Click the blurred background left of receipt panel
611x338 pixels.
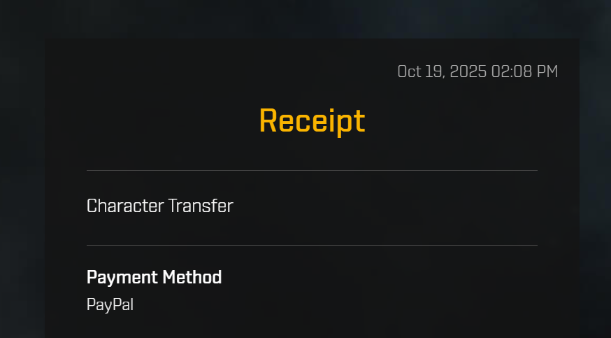22,187
